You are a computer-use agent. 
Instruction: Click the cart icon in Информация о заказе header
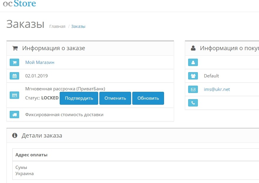click(15, 48)
